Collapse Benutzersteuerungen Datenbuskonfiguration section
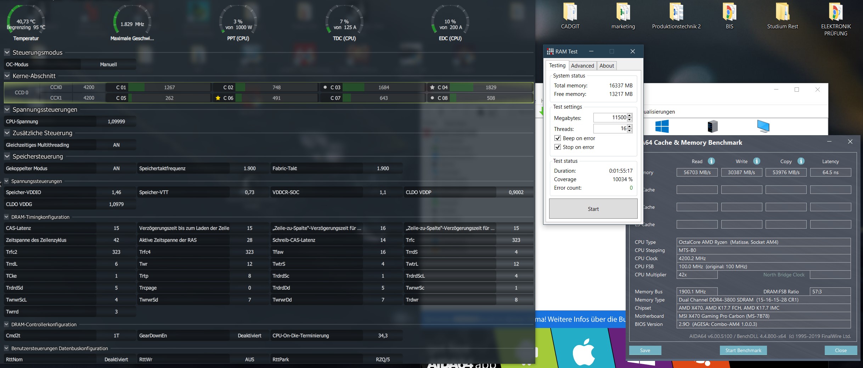863x368 pixels. tap(6, 348)
